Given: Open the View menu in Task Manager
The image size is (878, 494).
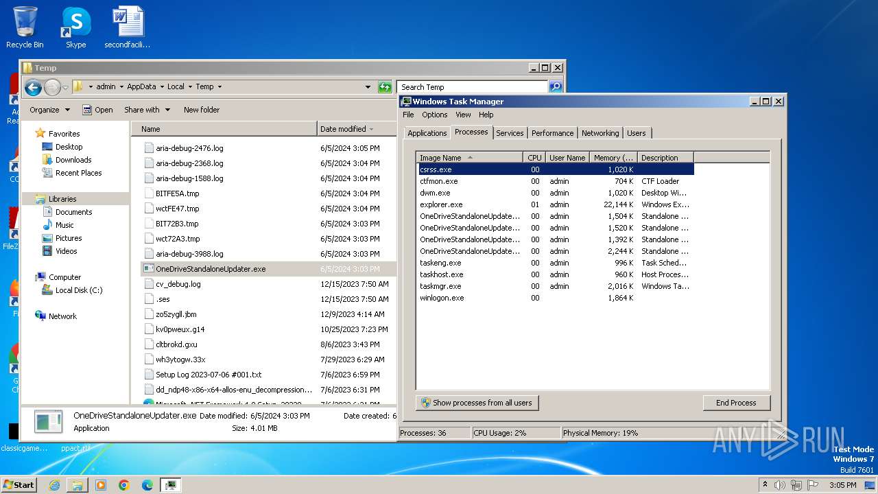Looking at the screenshot, I should pyautogui.click(x=464, y=115).
